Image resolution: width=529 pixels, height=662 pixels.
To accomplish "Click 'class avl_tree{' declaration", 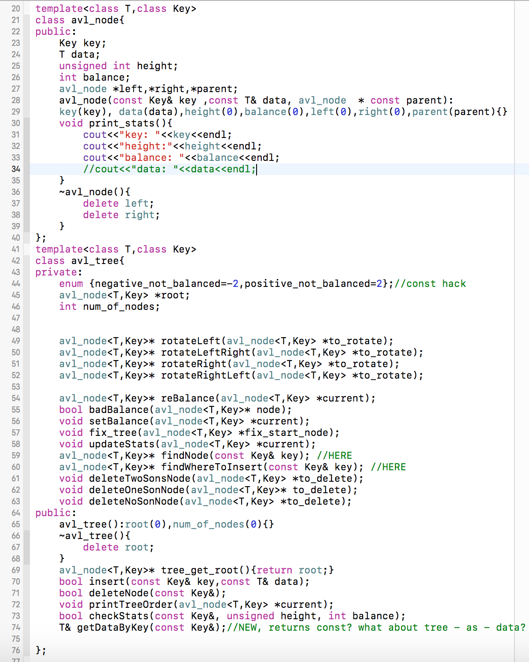I will click(80, 261).
